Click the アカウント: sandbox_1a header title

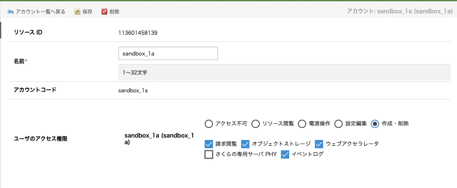399,11
